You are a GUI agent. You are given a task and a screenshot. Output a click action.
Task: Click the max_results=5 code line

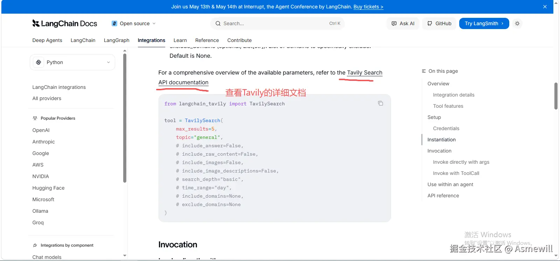pyautogui.click(x=196, y=129)
